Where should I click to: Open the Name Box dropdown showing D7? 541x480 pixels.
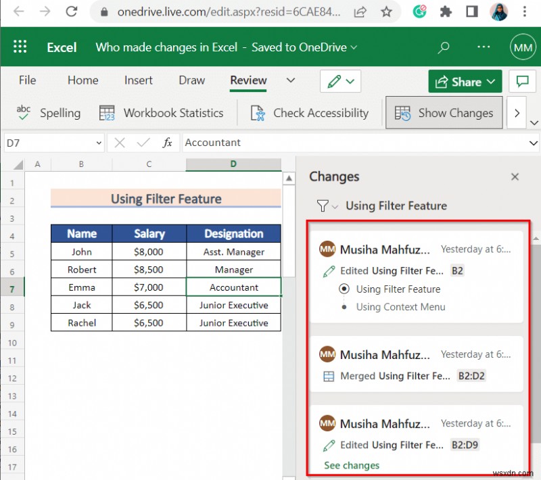tap(99, 143)
